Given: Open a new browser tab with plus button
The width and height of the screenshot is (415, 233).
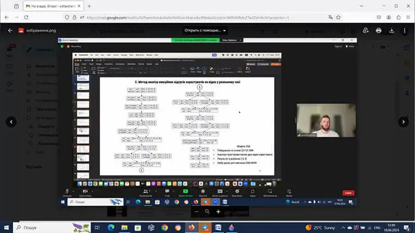Looking at the screenshot, I should click(x=89, y=6).
